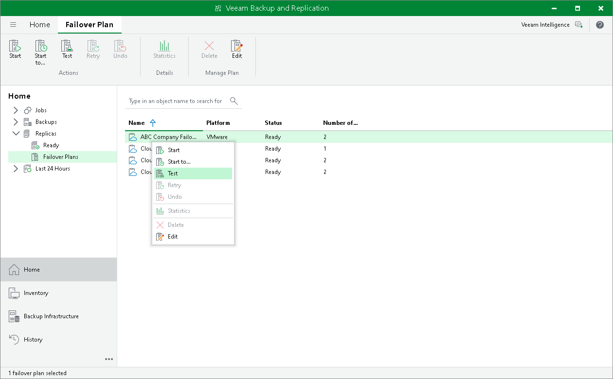Screen dimensions: 613x379
Task: Switch to the Home ribbon tab
Action: (x=39, y=25)
